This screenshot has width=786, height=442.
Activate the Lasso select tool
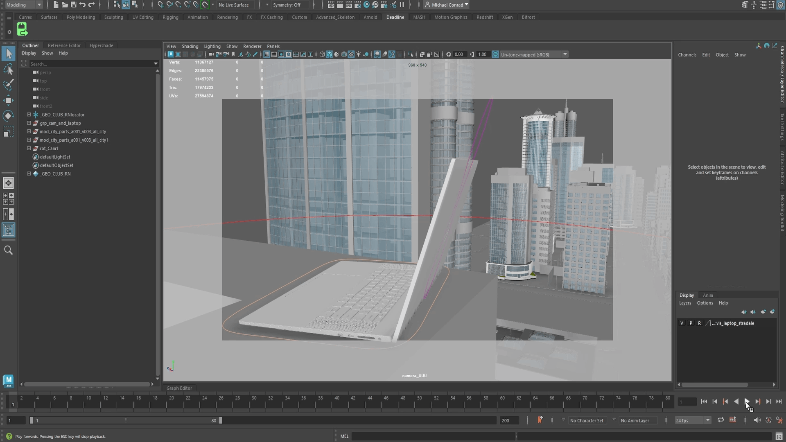pyautogui.click(x=8, y=70)
